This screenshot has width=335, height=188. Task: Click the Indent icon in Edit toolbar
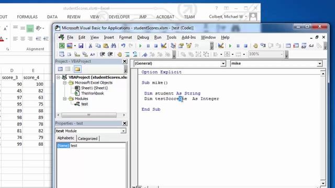coord(103,54)
